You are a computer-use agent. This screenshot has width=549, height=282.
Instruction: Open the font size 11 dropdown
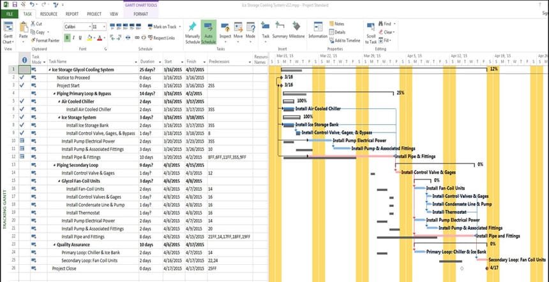coord(104,27)
